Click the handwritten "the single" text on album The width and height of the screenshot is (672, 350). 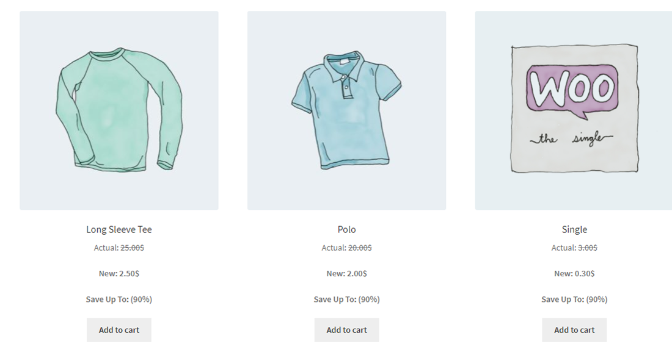pyautogui.click(x=571, y=138)
